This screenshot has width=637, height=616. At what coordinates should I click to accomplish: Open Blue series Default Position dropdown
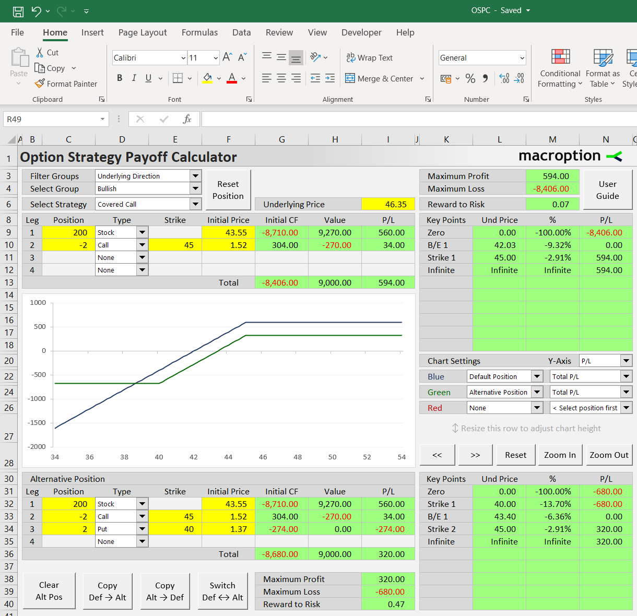pos(537,376)
